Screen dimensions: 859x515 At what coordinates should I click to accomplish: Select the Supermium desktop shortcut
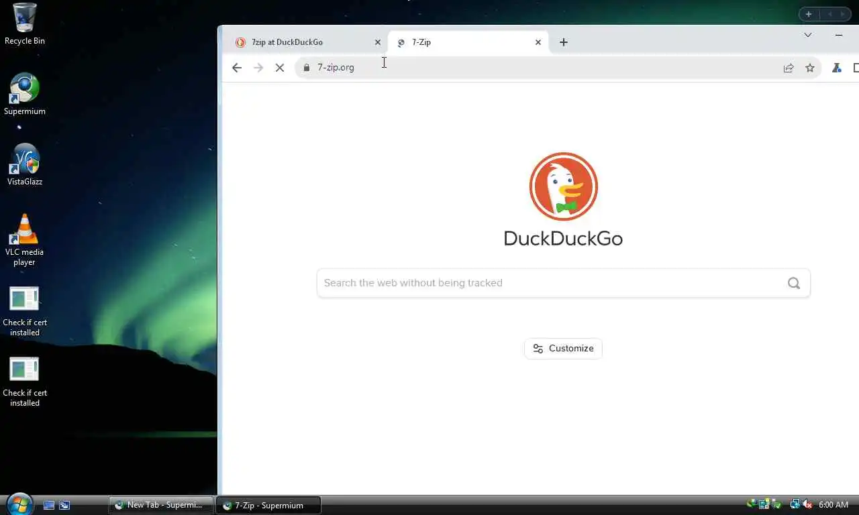(x=25, y=94)
